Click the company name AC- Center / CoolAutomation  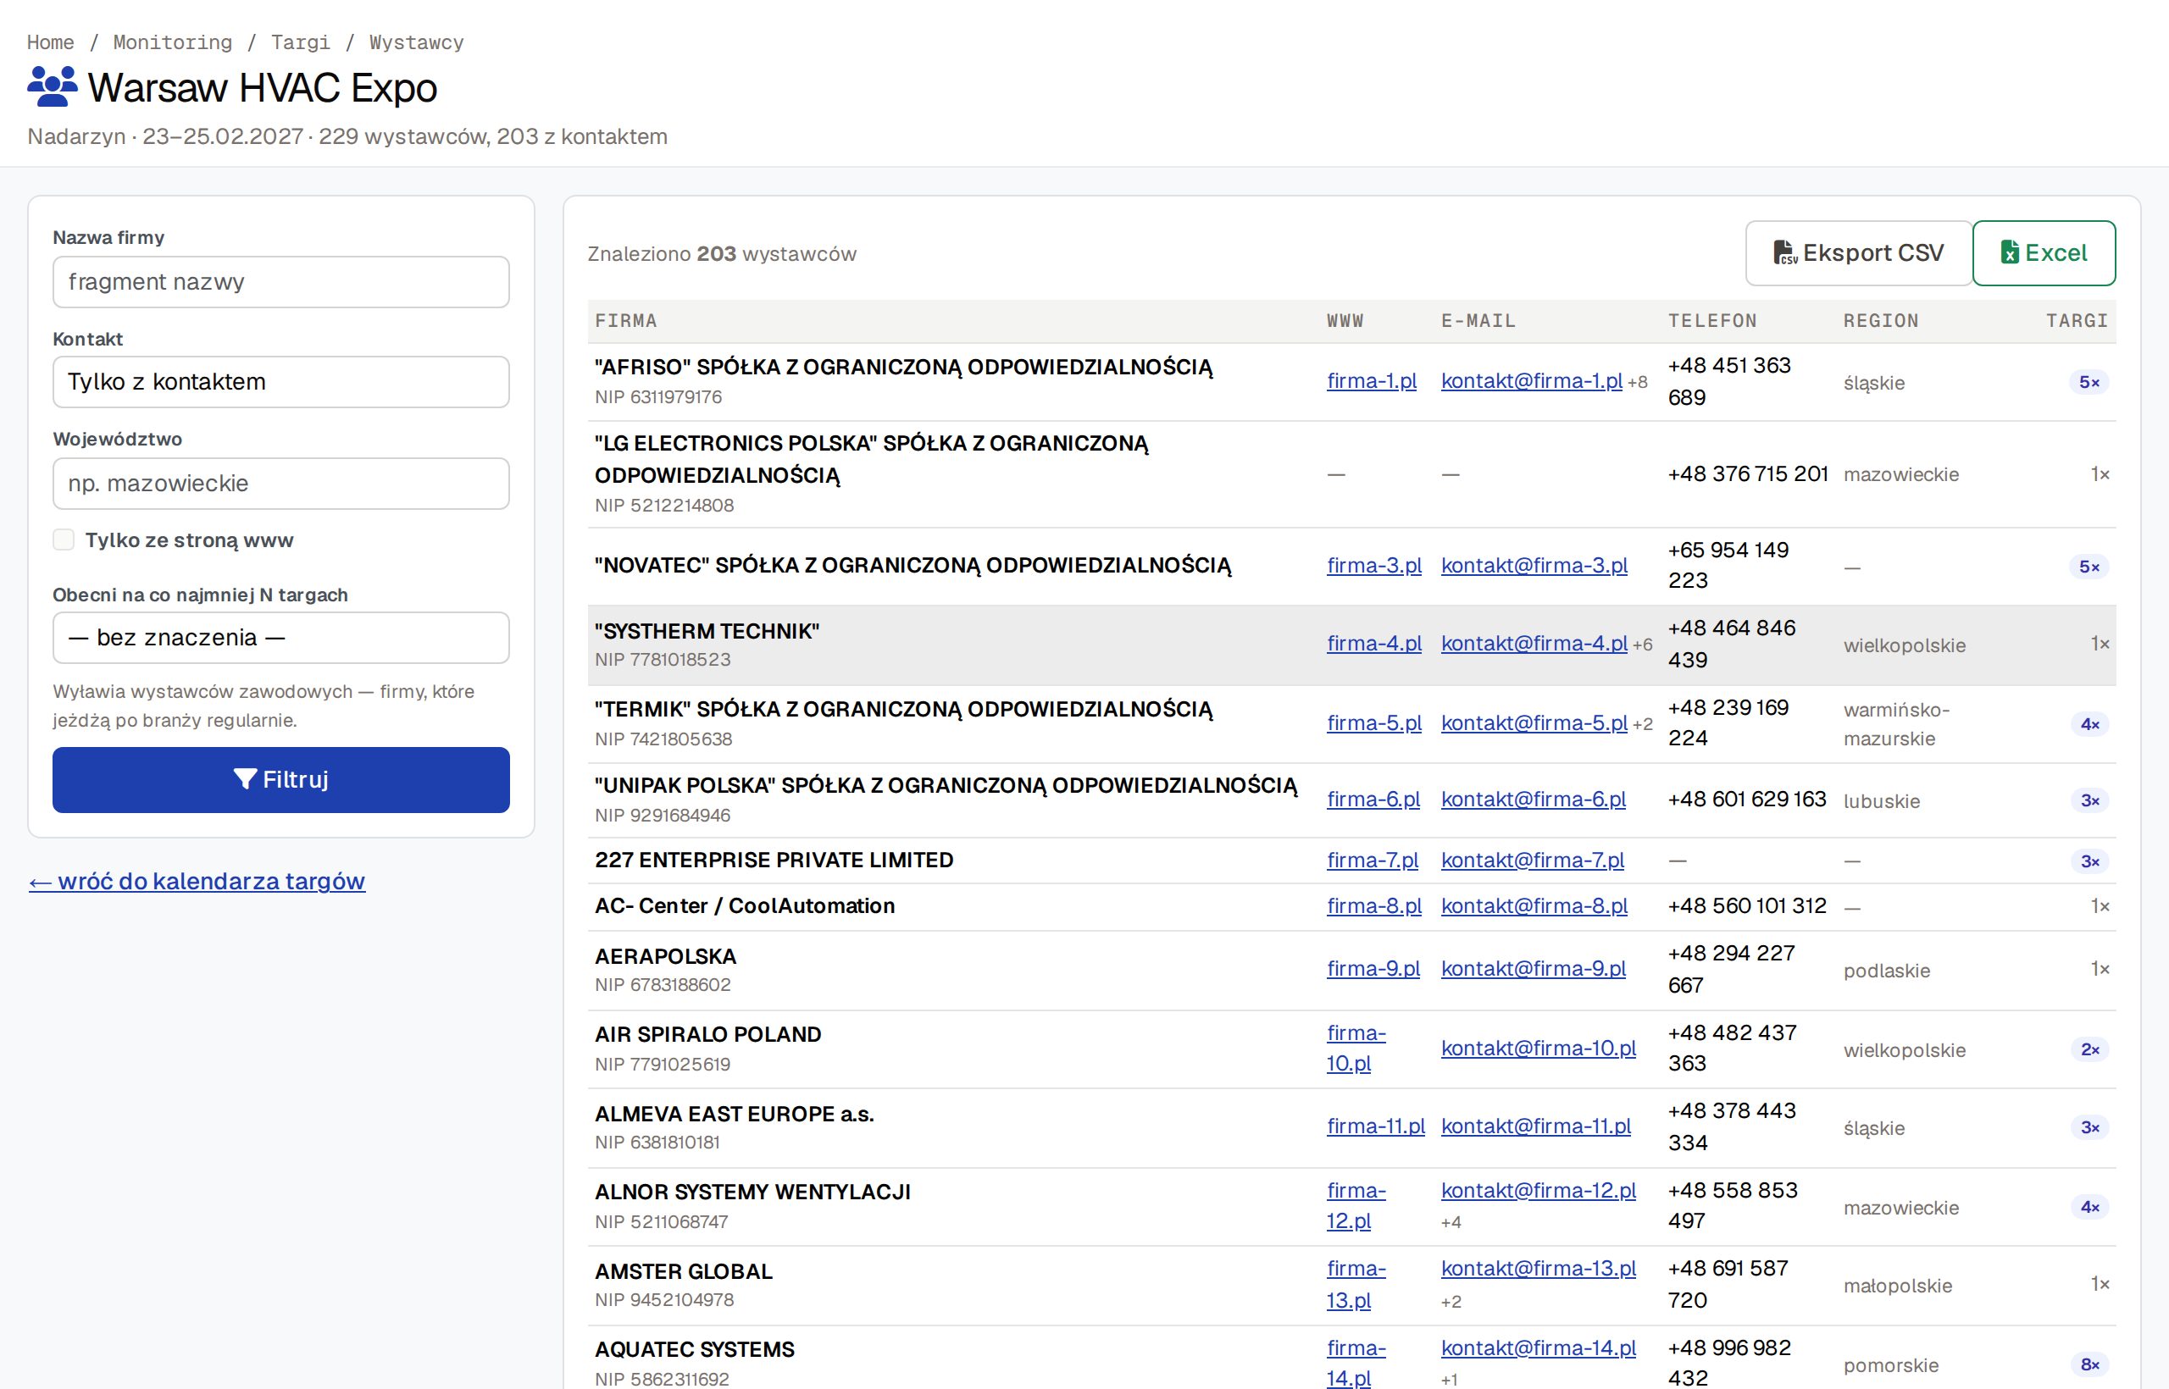pyautogui.click(x=745, y=905)
